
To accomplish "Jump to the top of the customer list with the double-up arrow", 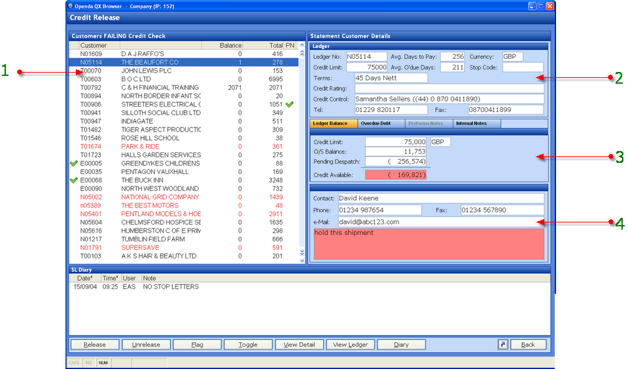I will click(302, 53).
